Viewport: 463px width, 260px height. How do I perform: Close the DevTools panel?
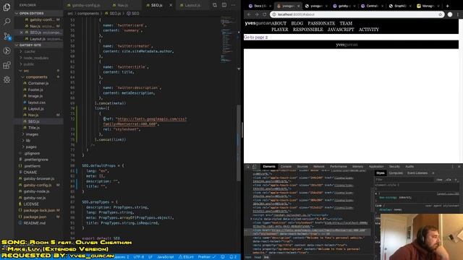tap(459, 167)
